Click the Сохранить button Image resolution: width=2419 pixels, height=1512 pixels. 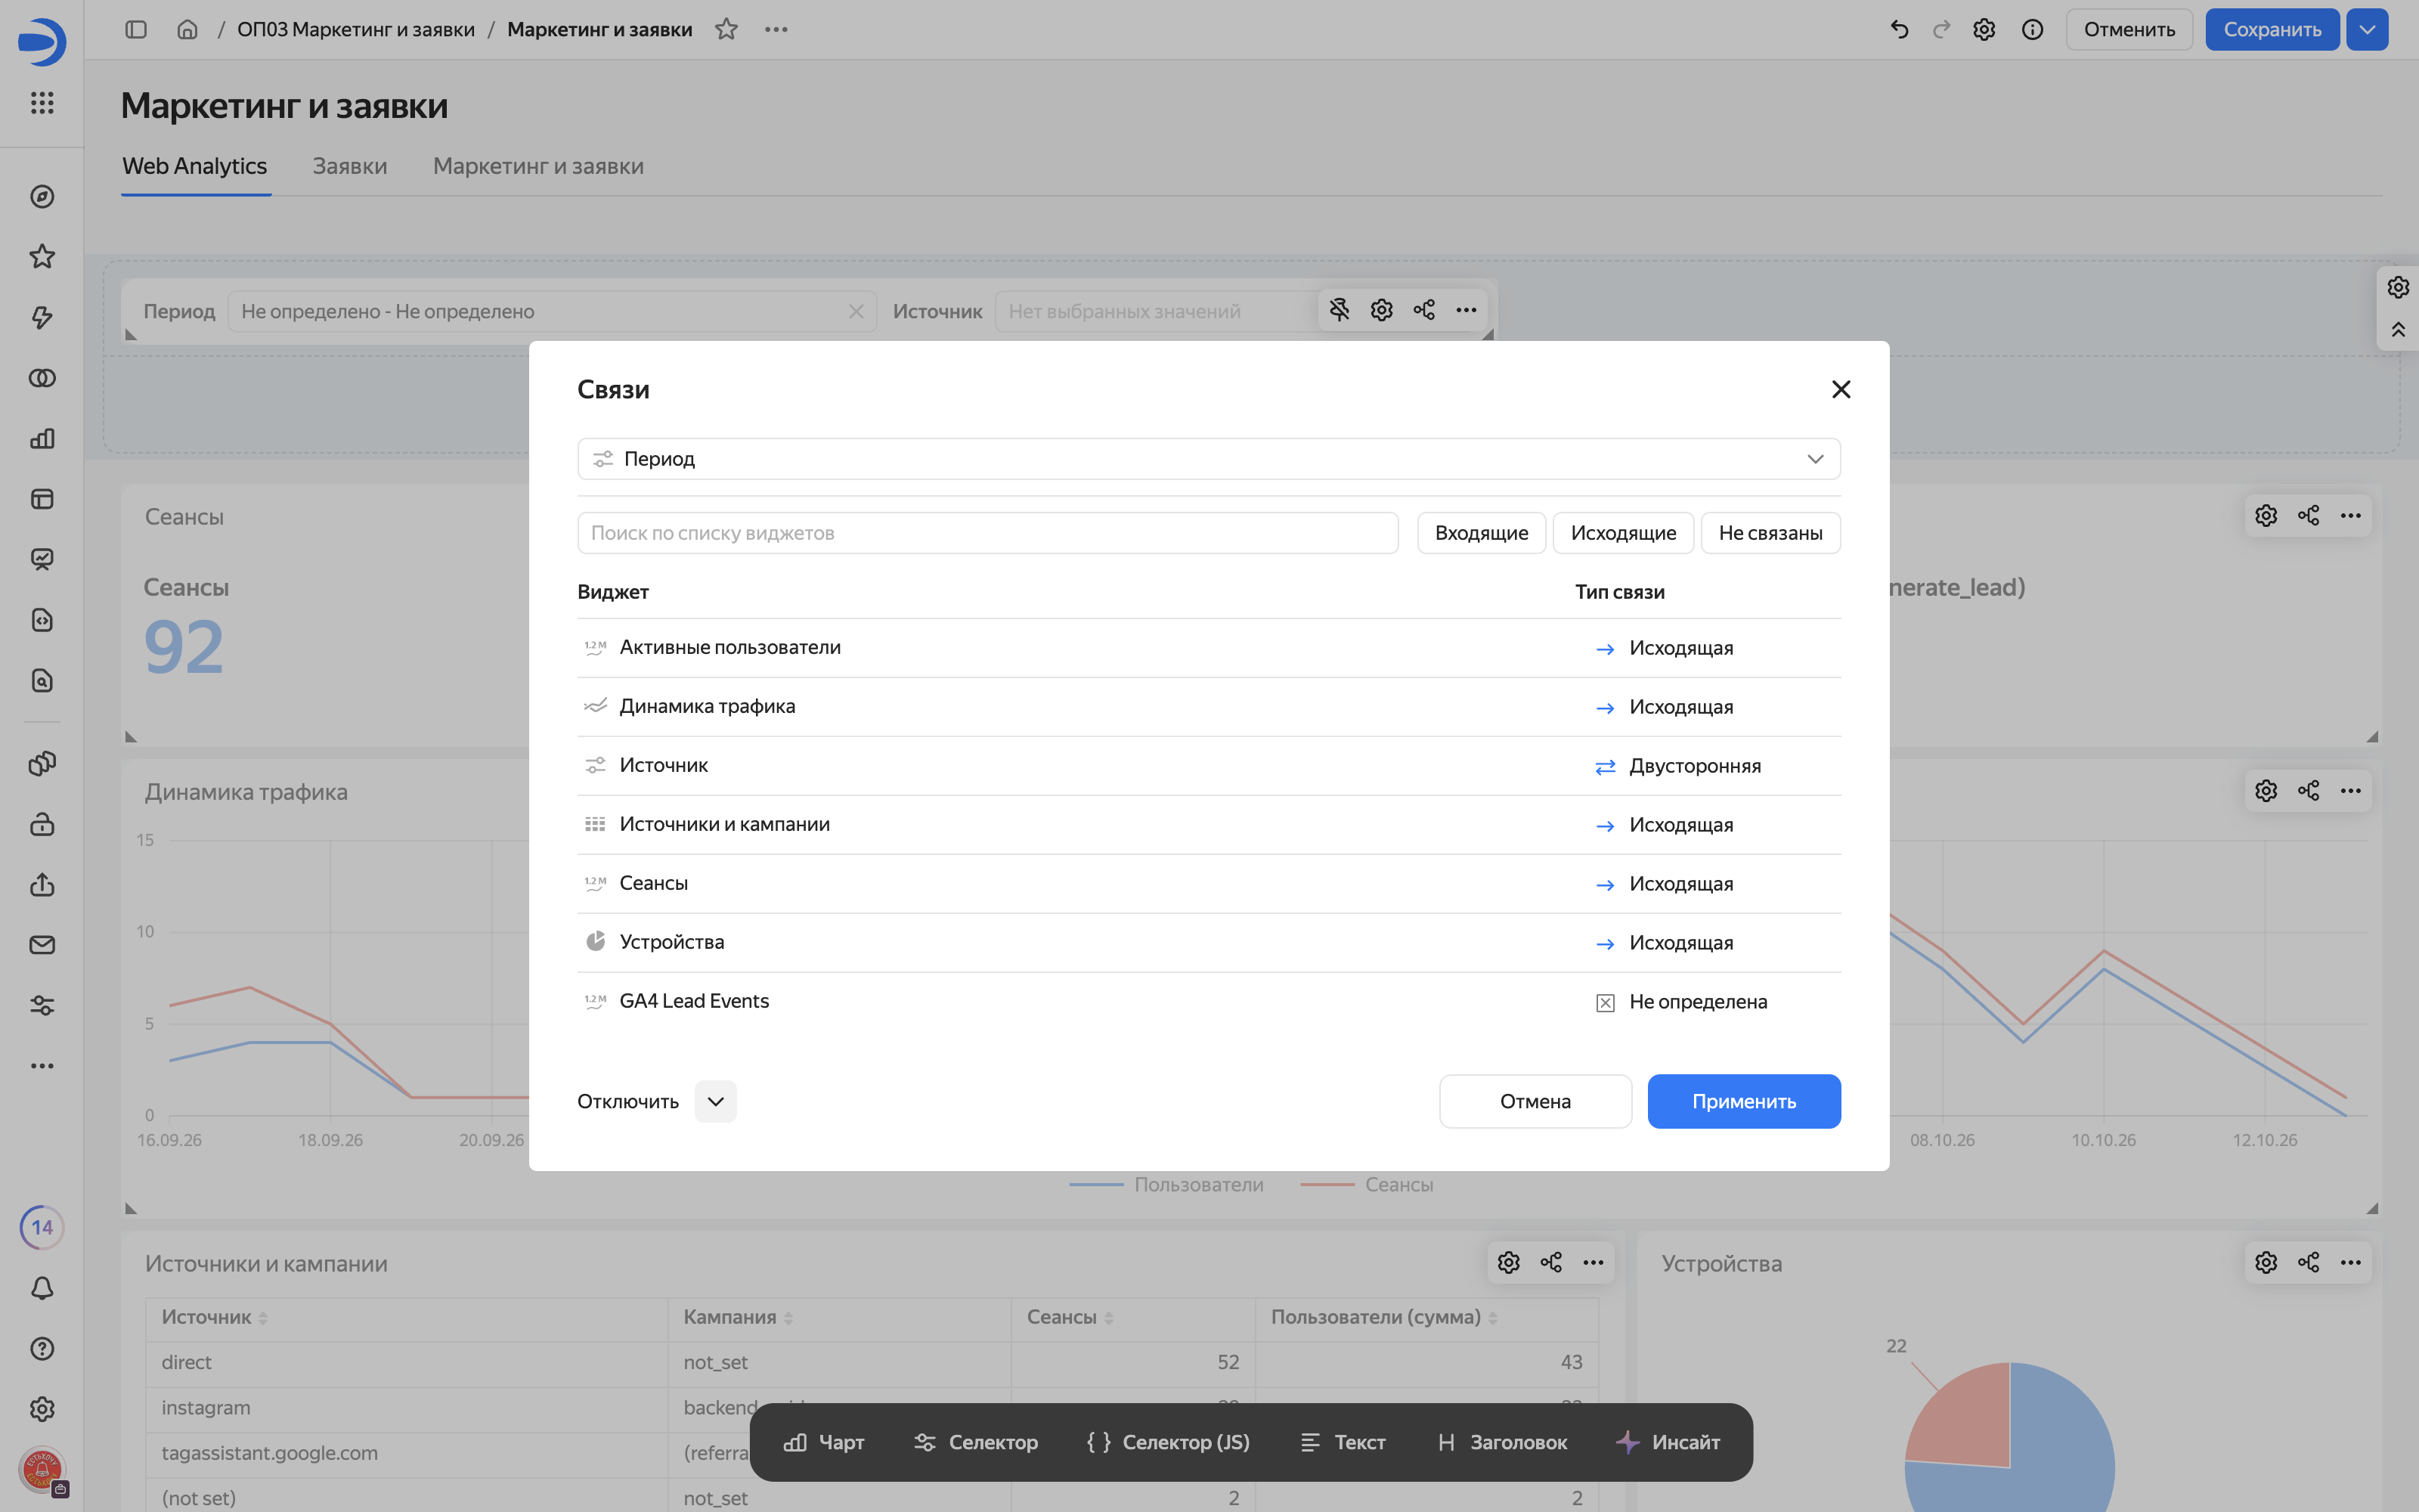[2272, 29]
